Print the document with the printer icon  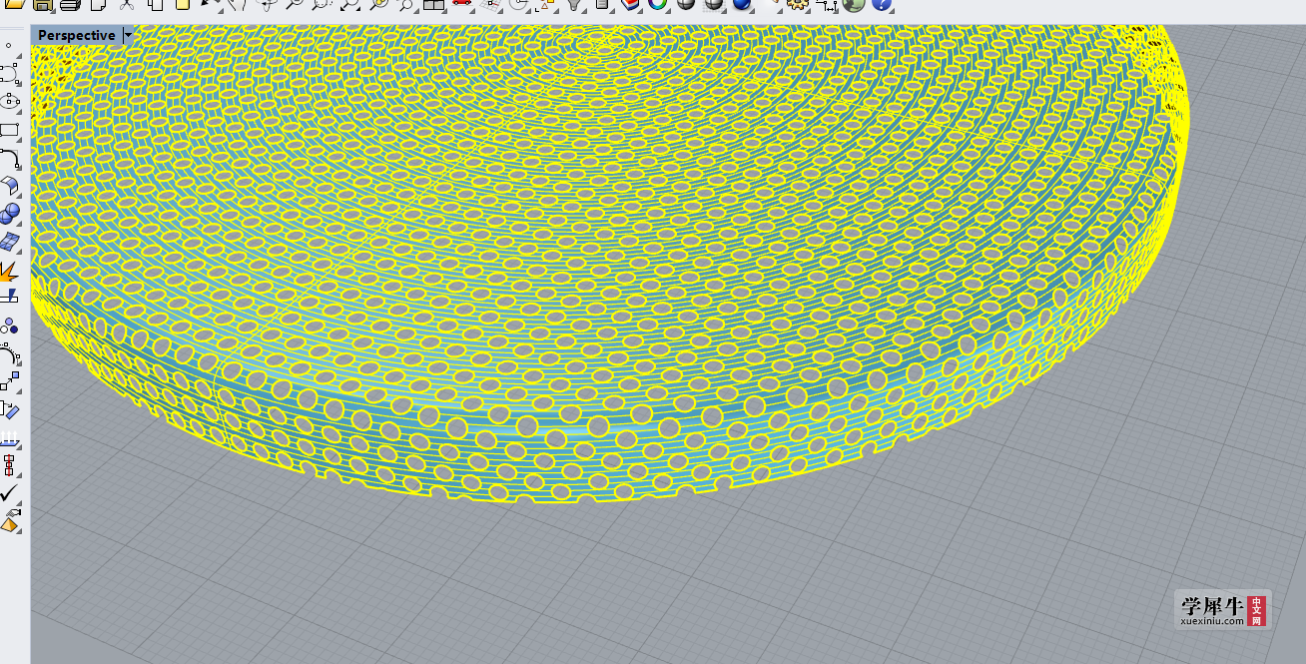tap(70, 4)
